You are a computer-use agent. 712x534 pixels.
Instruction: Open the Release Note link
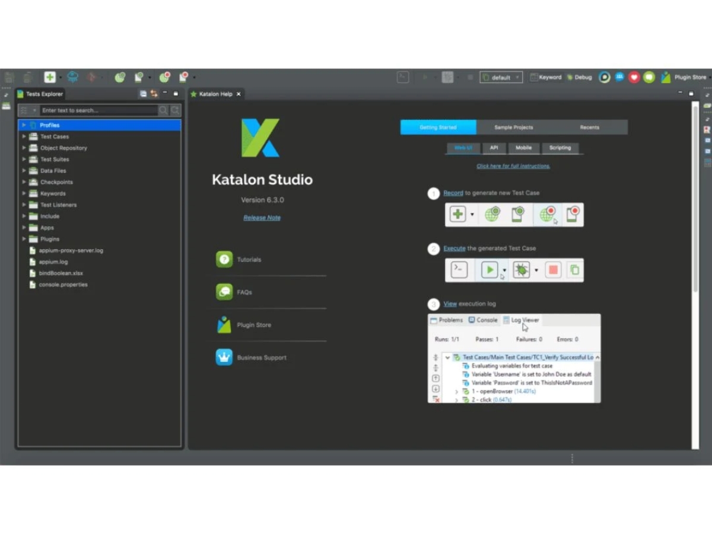coord(262,218)
